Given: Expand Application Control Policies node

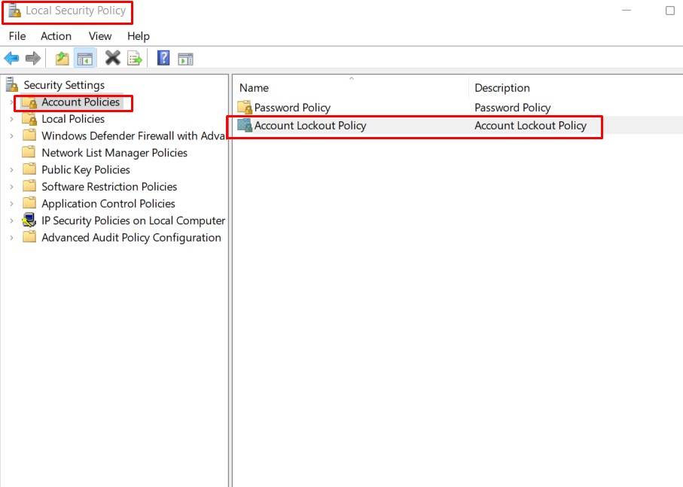Looking at the screenshot, I should [x=12, y=204].
